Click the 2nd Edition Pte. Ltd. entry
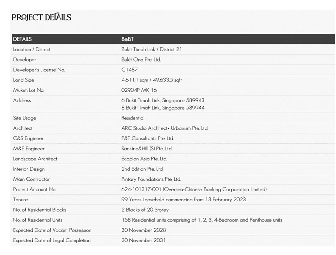 [x=142, y=169]
